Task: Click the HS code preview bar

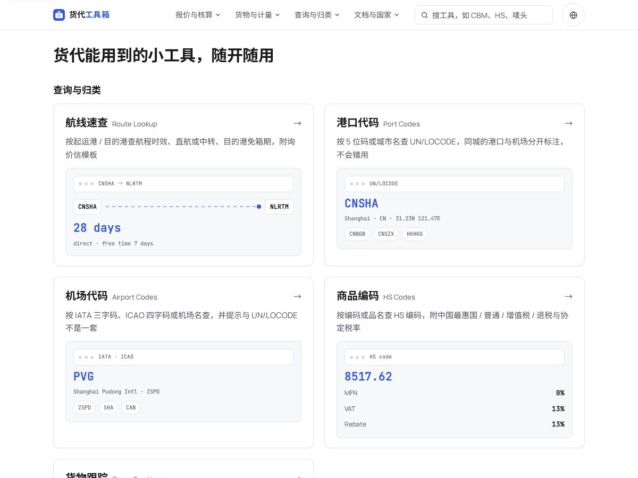Action: (455, 357)
